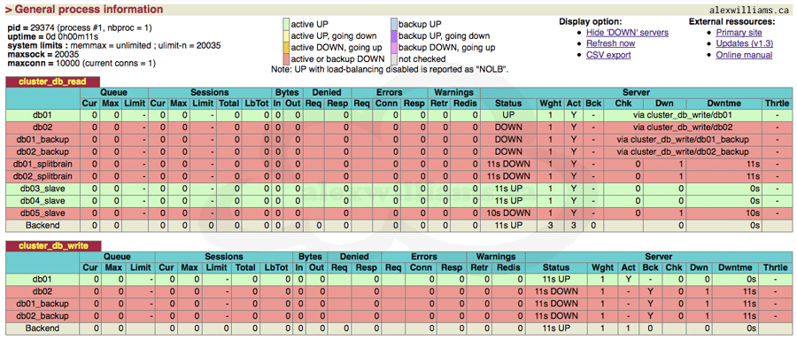
Task: Select the db05_slave row in cluster_db_read
Action: tap(398, 212)
